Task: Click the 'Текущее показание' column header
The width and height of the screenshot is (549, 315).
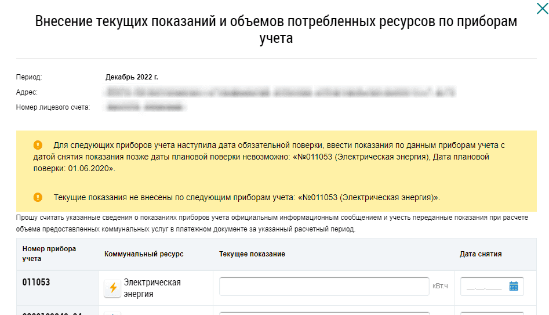Action: (x=252, y=254)
